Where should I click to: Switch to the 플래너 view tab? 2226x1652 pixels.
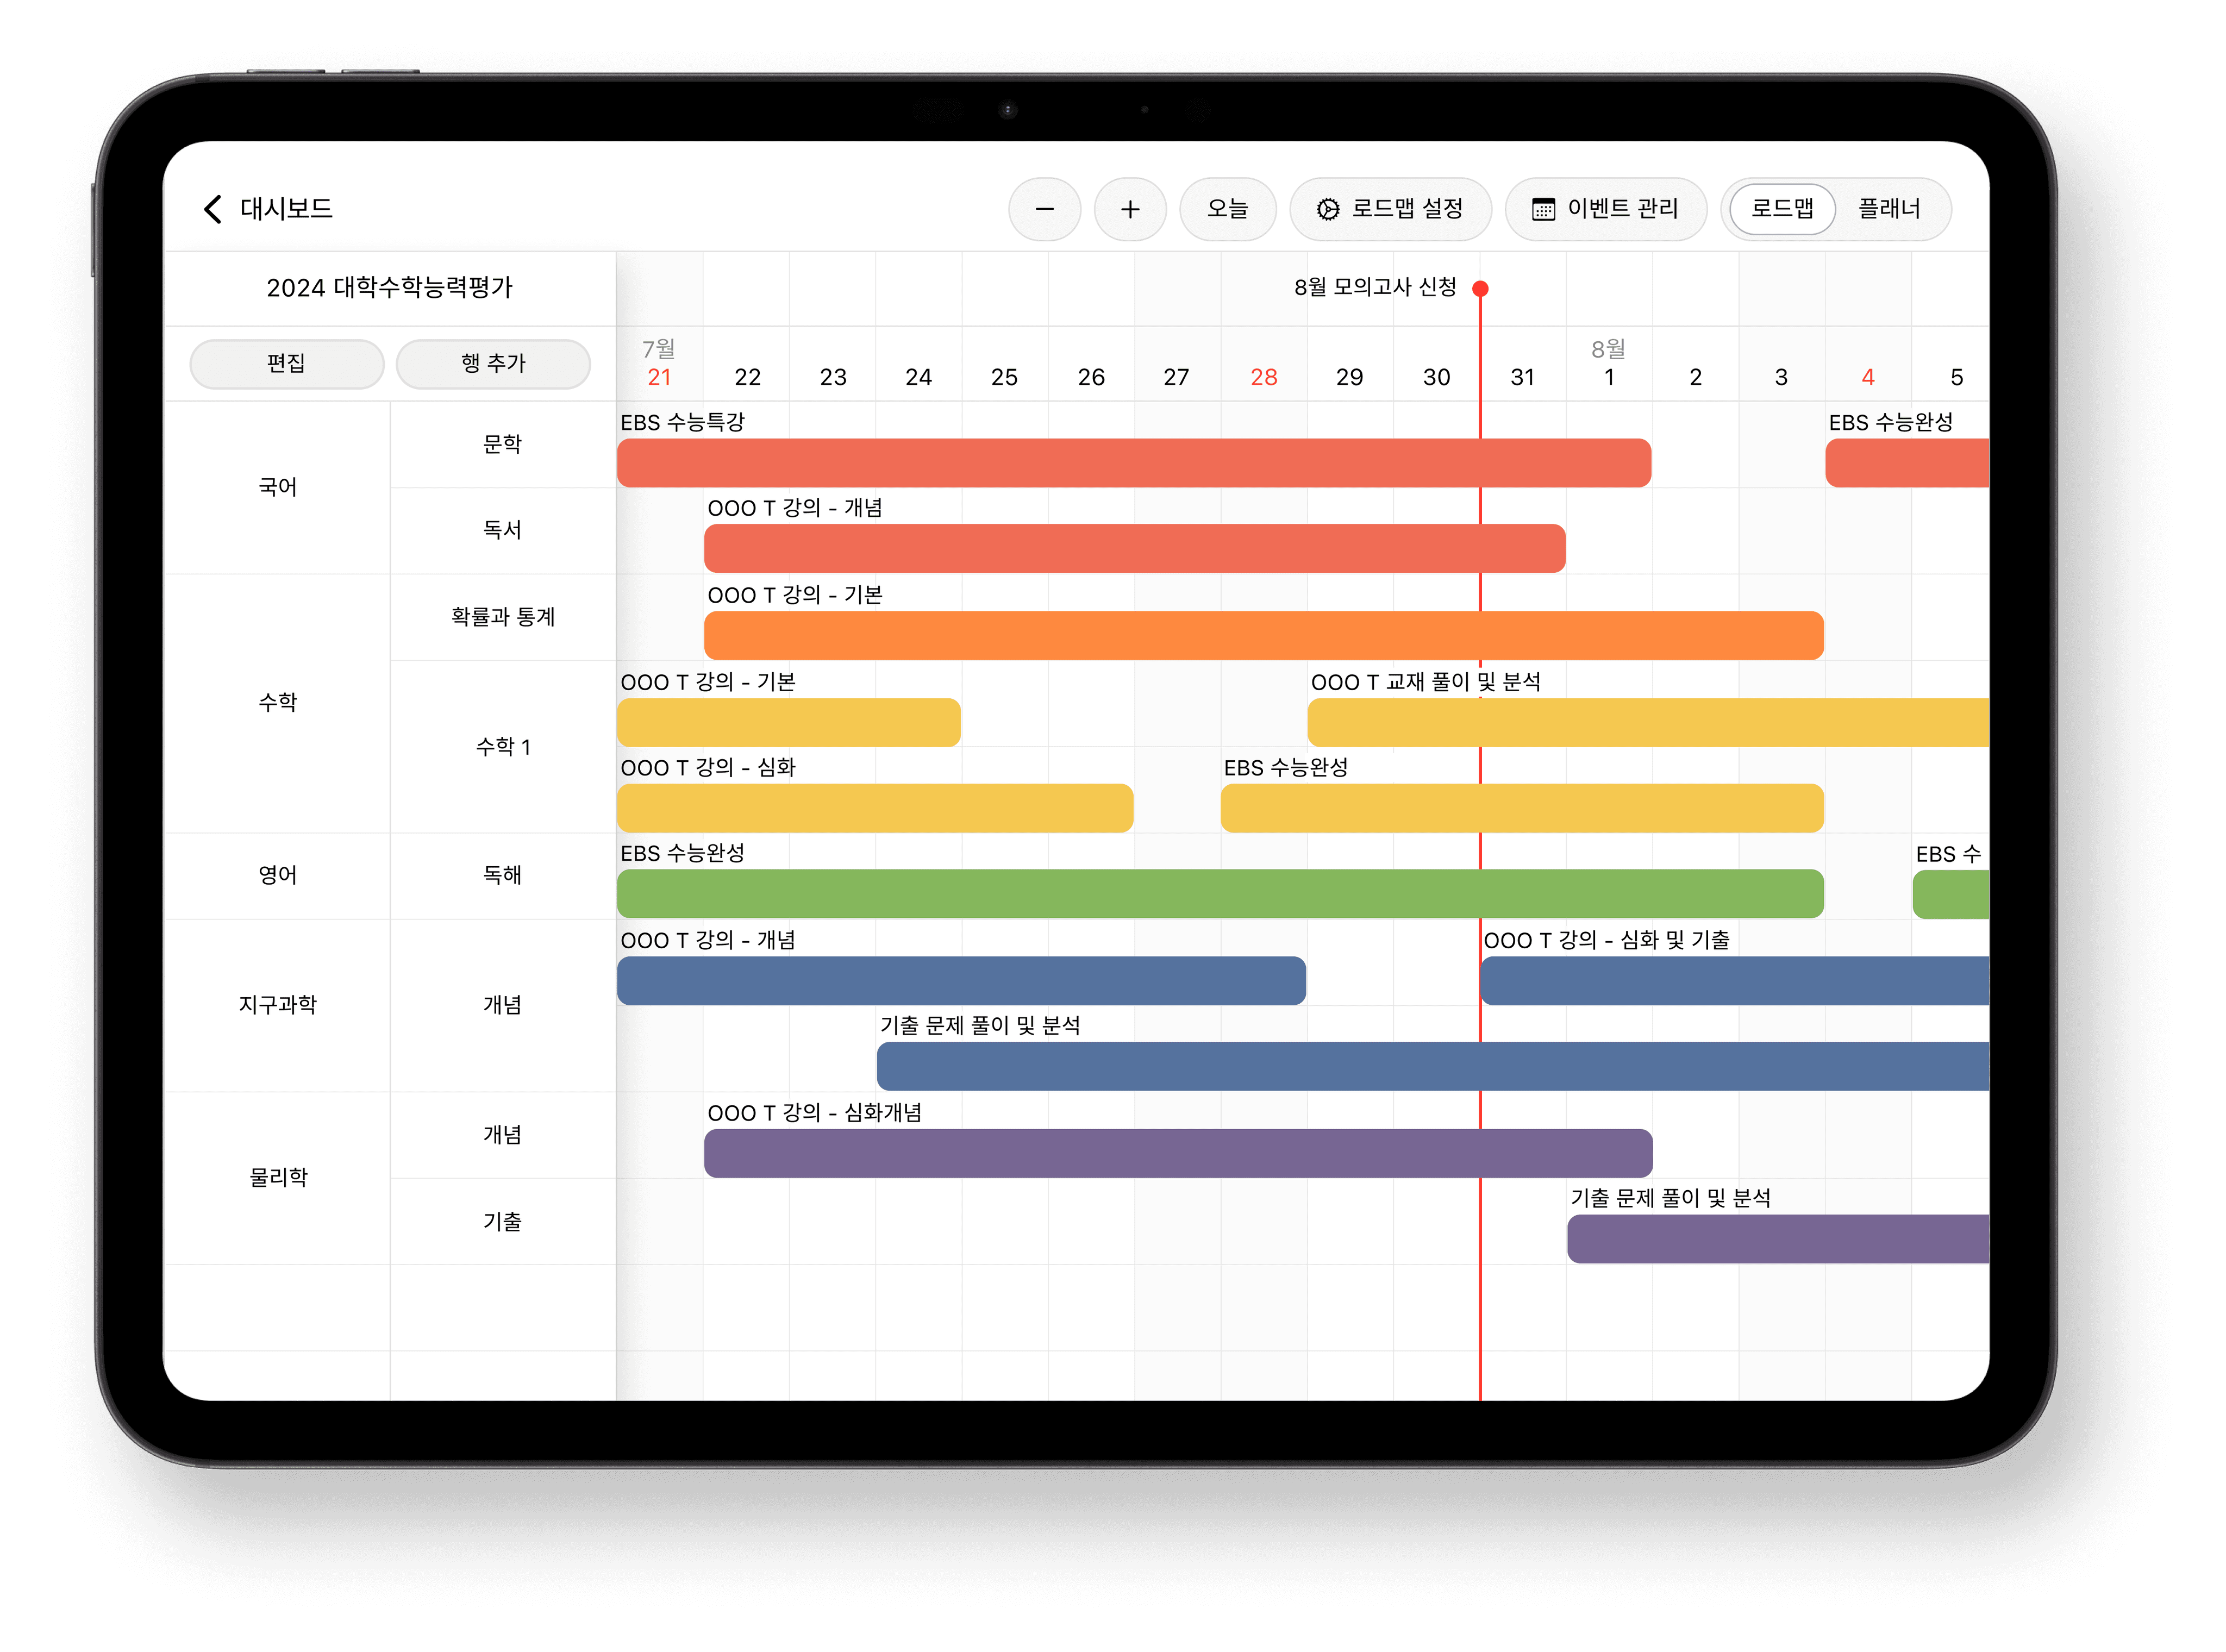click(1889, 209)
